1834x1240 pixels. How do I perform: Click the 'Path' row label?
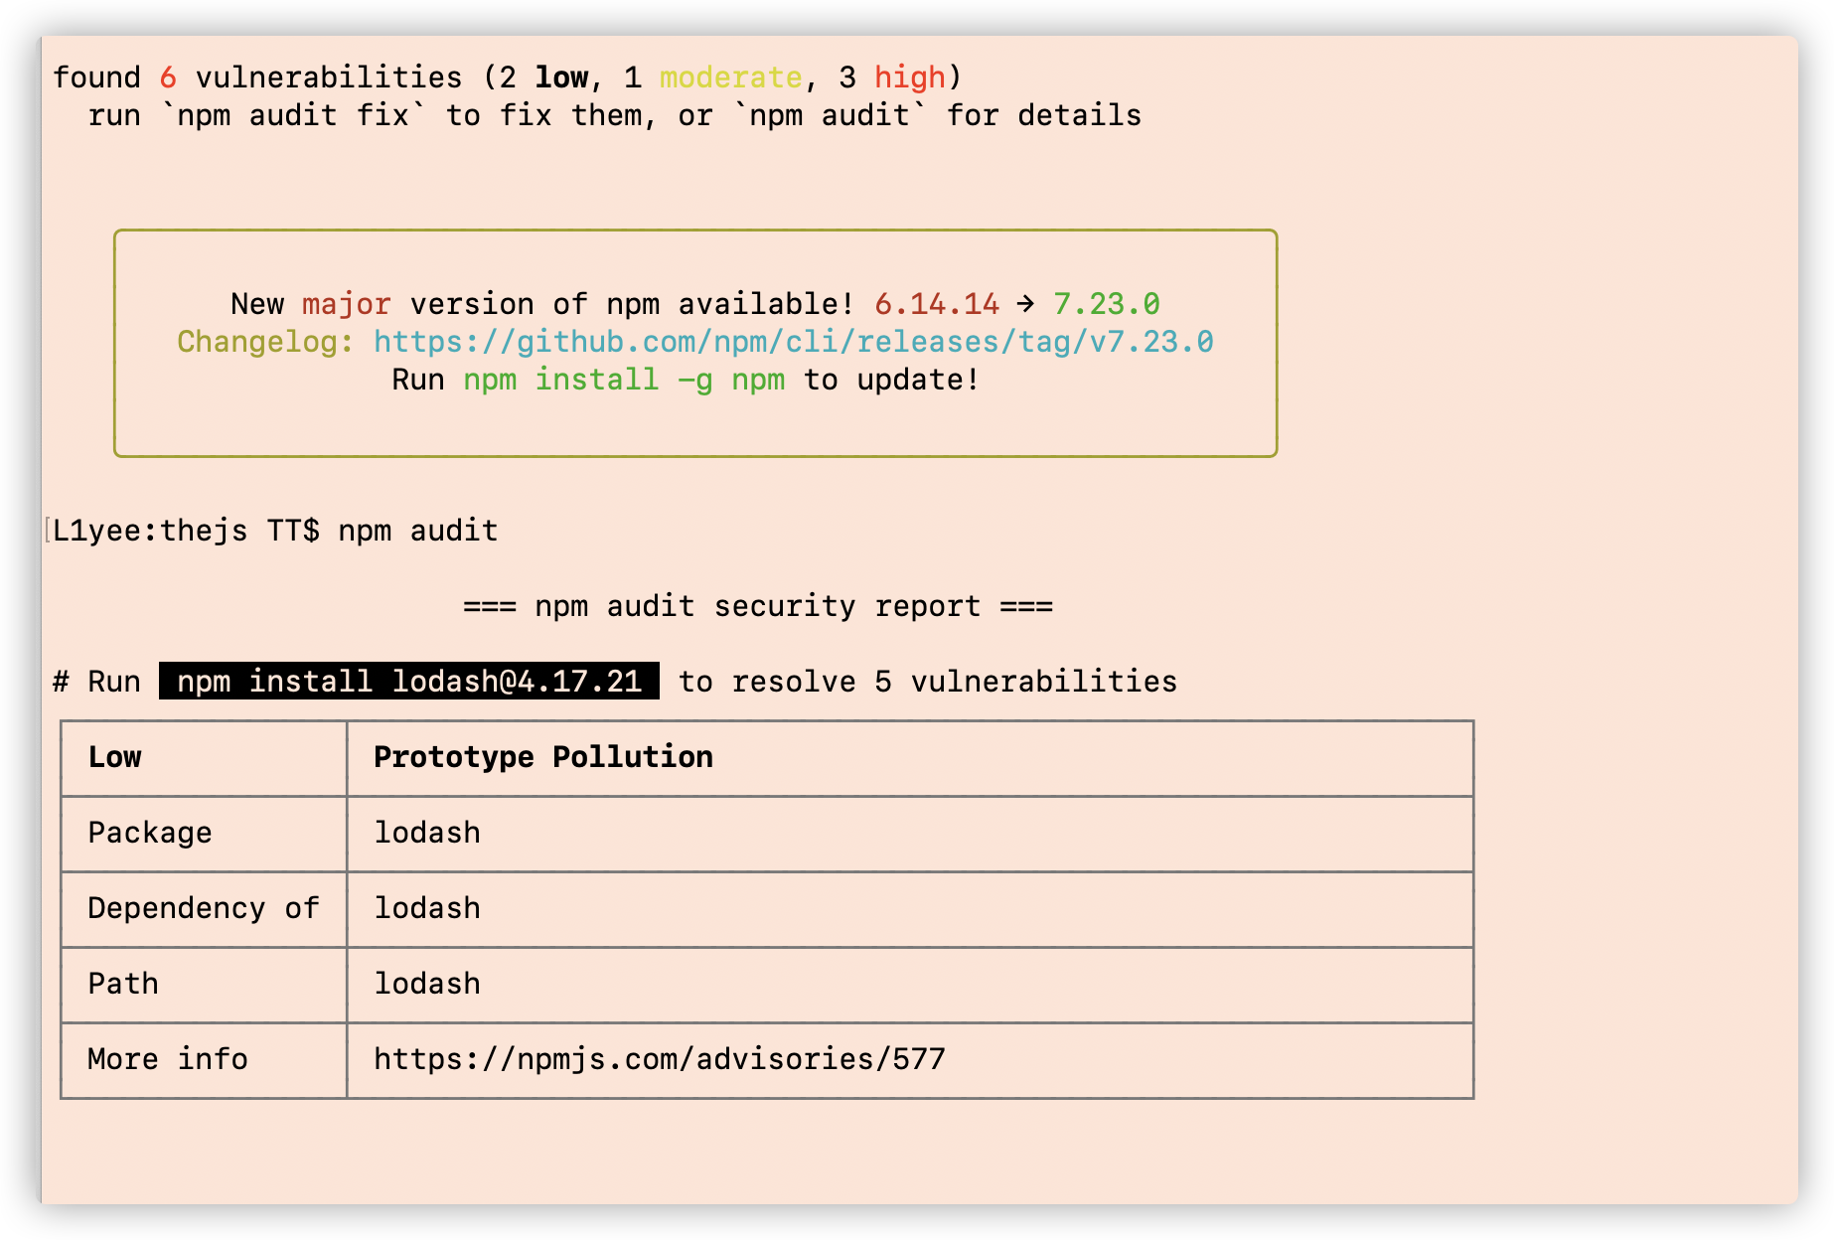pyautogui.click(x=123, y=984)
